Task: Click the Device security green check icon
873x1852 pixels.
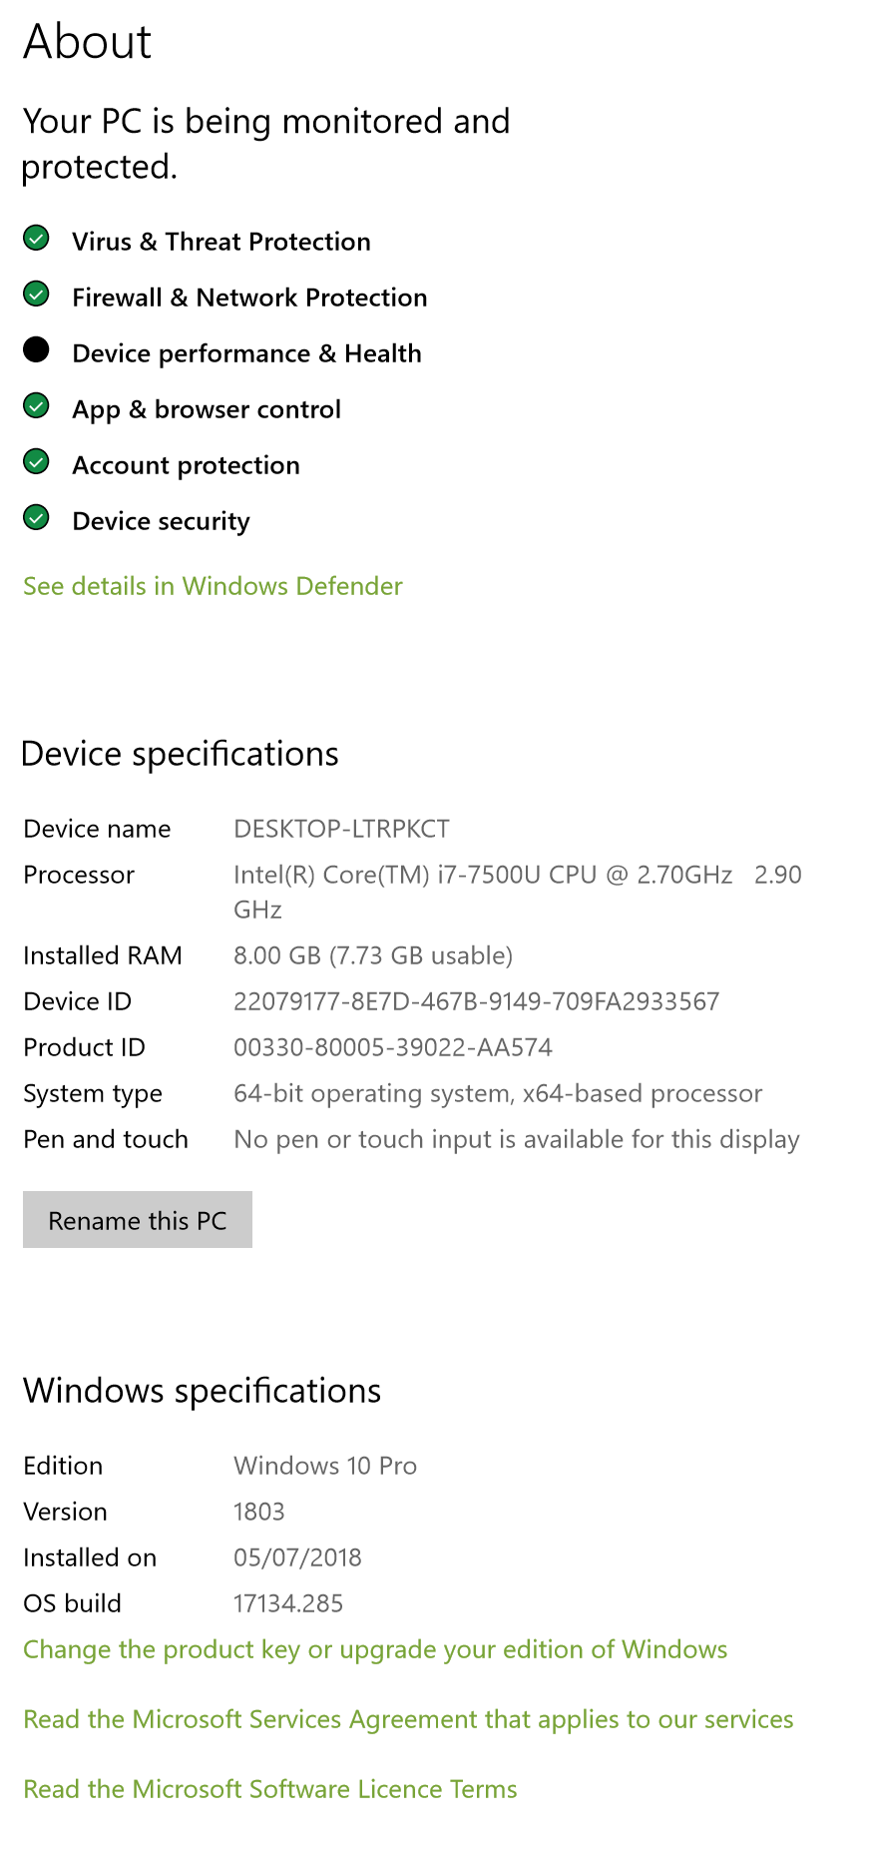Action: (36, 518)
